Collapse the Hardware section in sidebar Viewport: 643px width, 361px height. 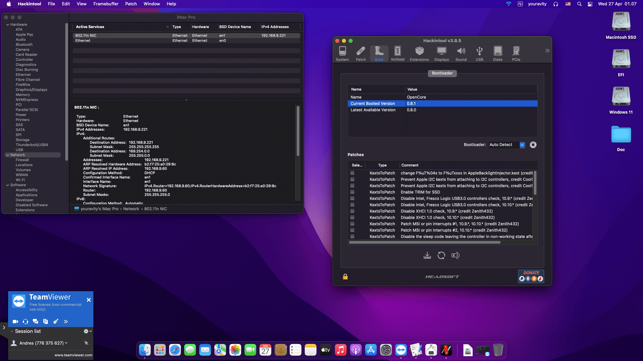(x=7, y=25)
